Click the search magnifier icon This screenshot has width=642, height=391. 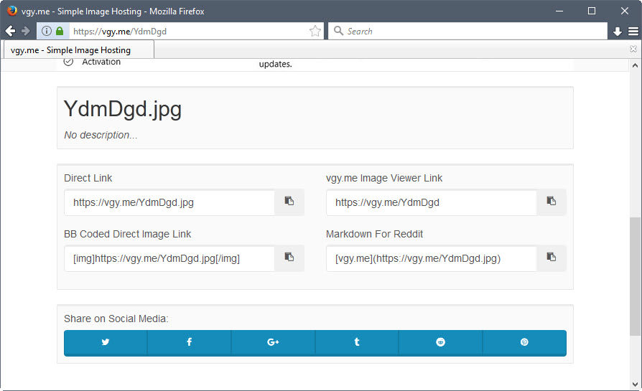(x=338, y=31)
